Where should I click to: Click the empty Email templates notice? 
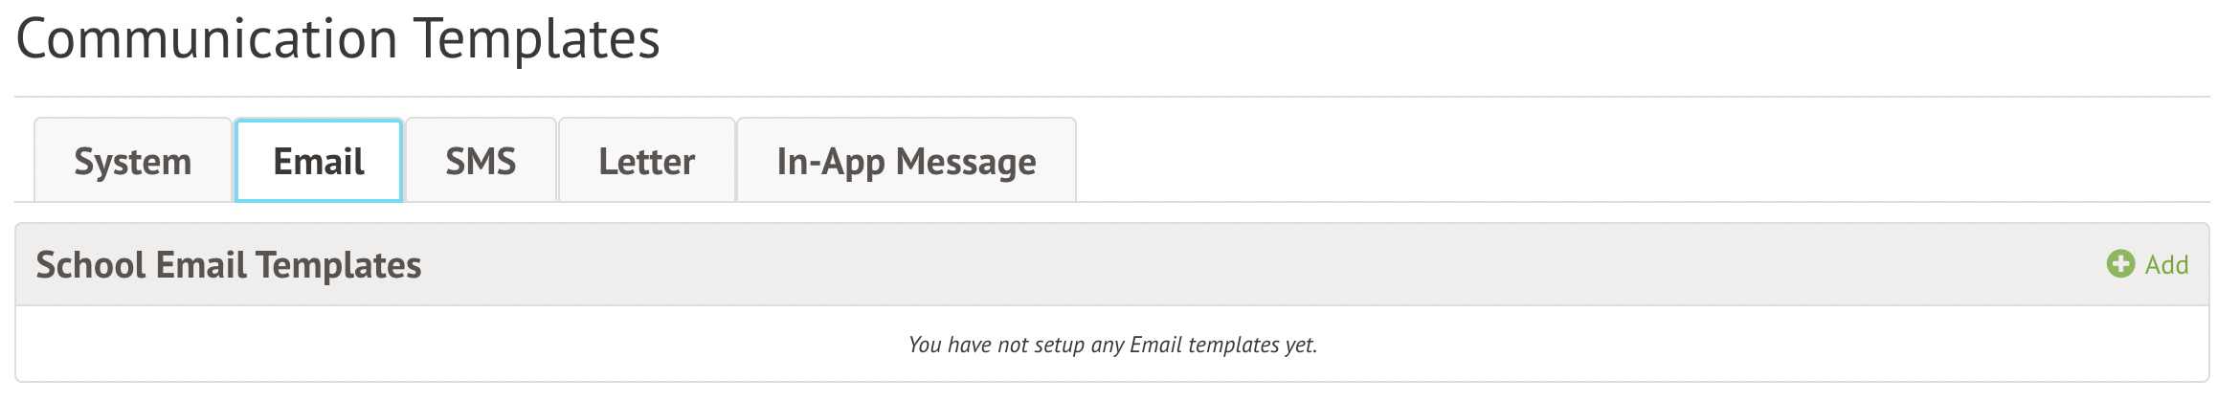[1112, 345]
